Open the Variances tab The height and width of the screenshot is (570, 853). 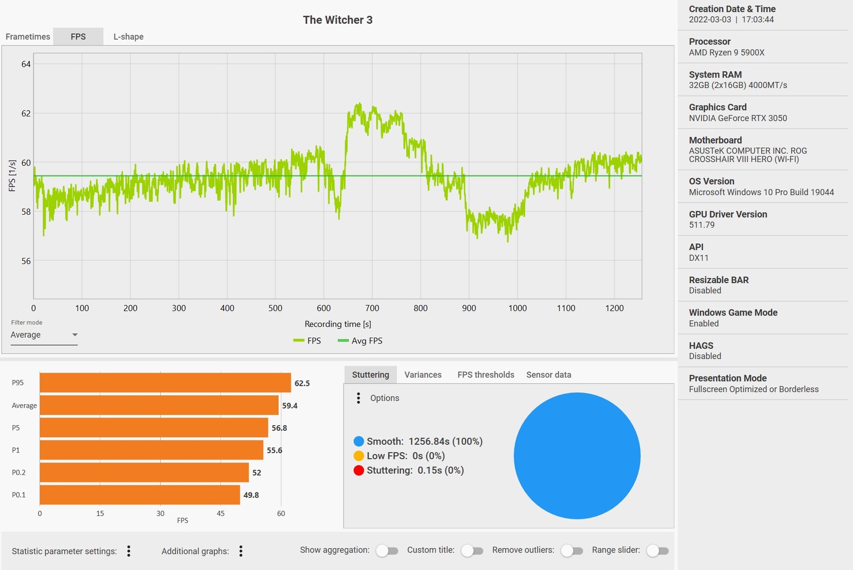[x=423, y=375]
